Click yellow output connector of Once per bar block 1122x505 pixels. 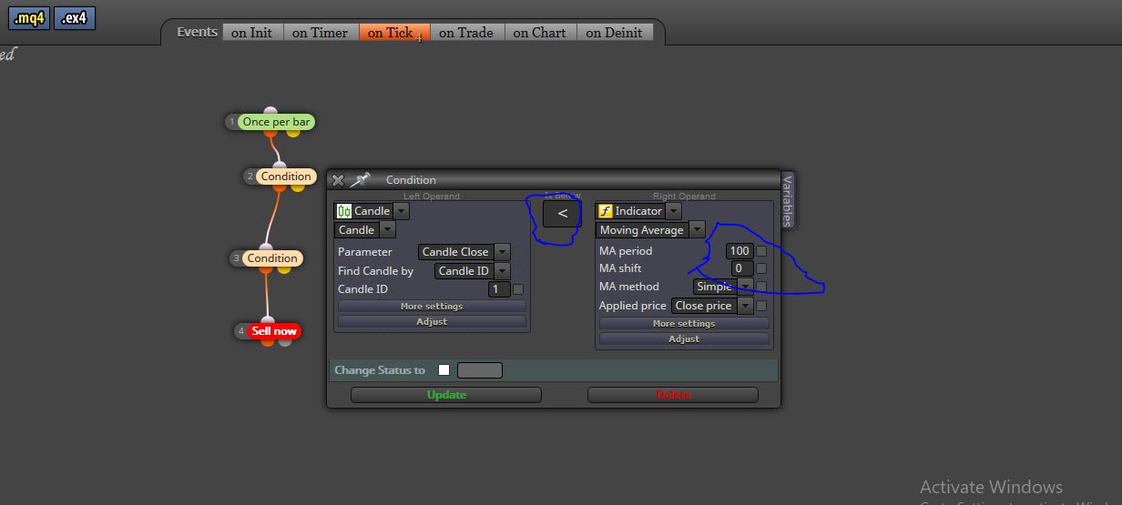pyautogui.click(x=293, y=133)
